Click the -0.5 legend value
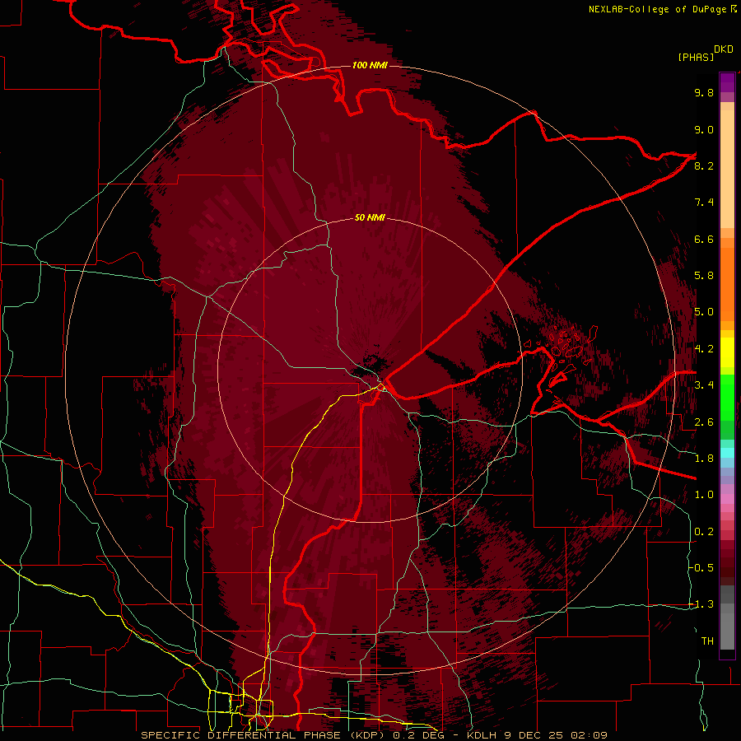The image size is (741, 741). pos(701,568)
